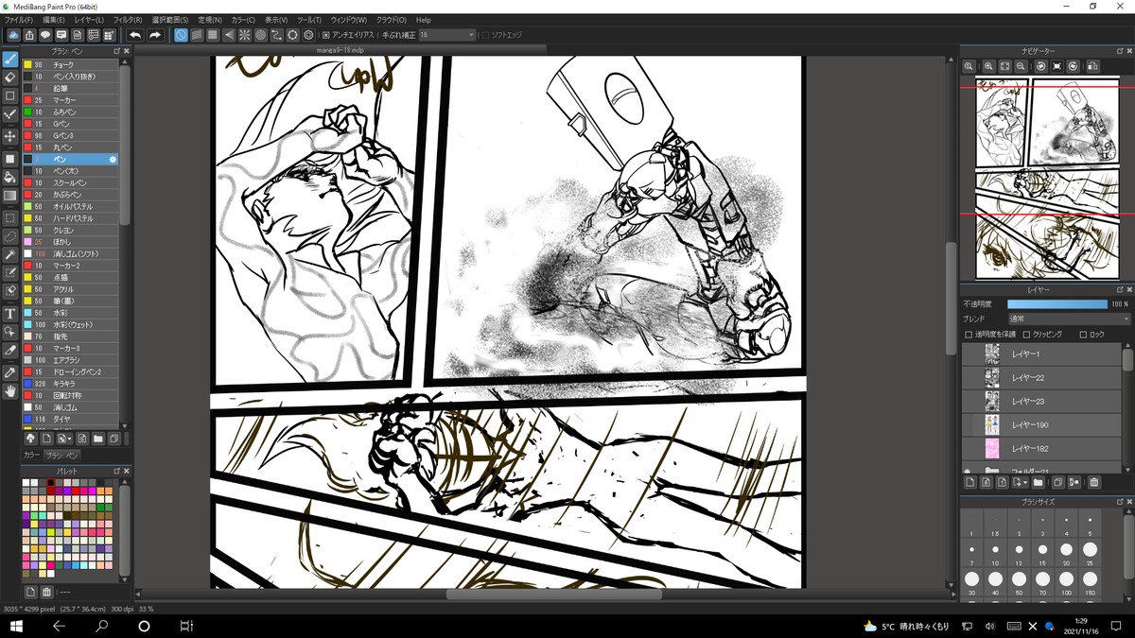Select the Text tool
Screen dimensions: 1135x638
click(x=10, y=314)
